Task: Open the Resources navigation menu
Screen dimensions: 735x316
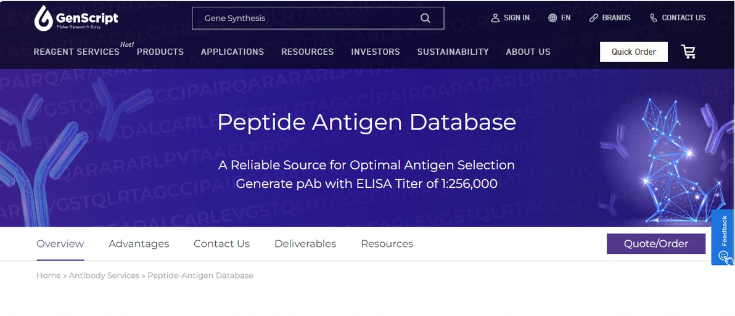Action: 307,52
